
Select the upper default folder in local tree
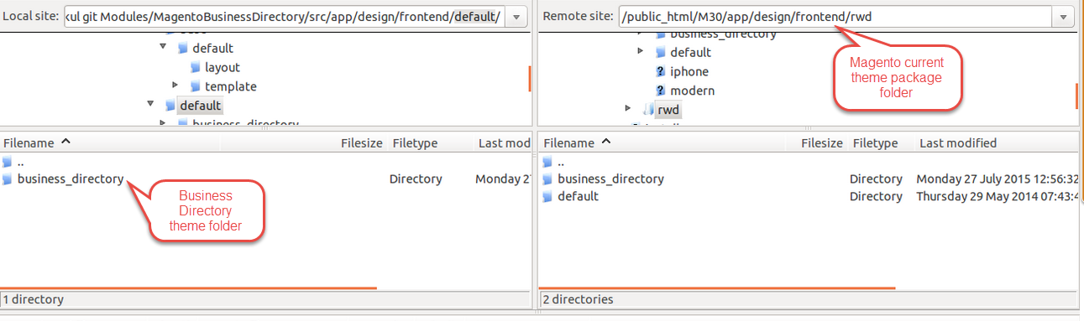coord(212,48)
